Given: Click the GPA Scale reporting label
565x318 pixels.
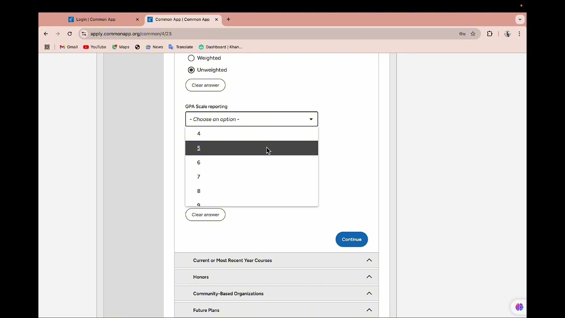Looking at the screenshot, I should coord(206,106).
